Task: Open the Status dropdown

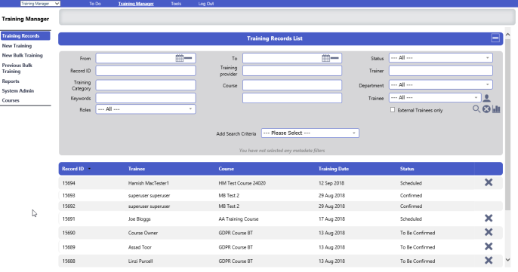Action: point(441,58)
